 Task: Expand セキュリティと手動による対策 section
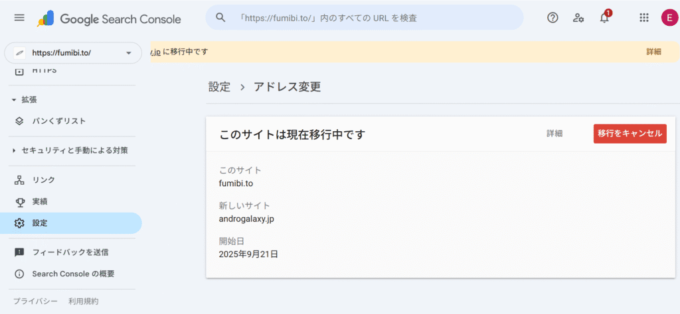pos(14,150)
